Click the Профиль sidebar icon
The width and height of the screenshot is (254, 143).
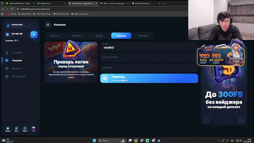click(7, 52)
